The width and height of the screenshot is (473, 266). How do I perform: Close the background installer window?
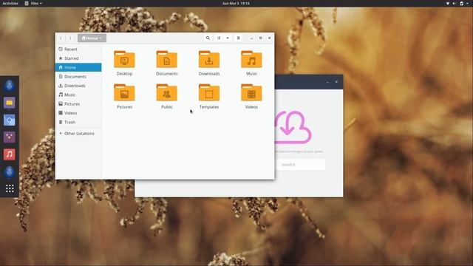point(337,82)
